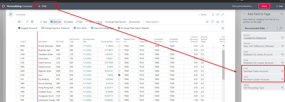Viewport: 285px width, 102px height.
Task: Toggle Edit List mode
Action: pyautogui.click(x=56, y=22)
